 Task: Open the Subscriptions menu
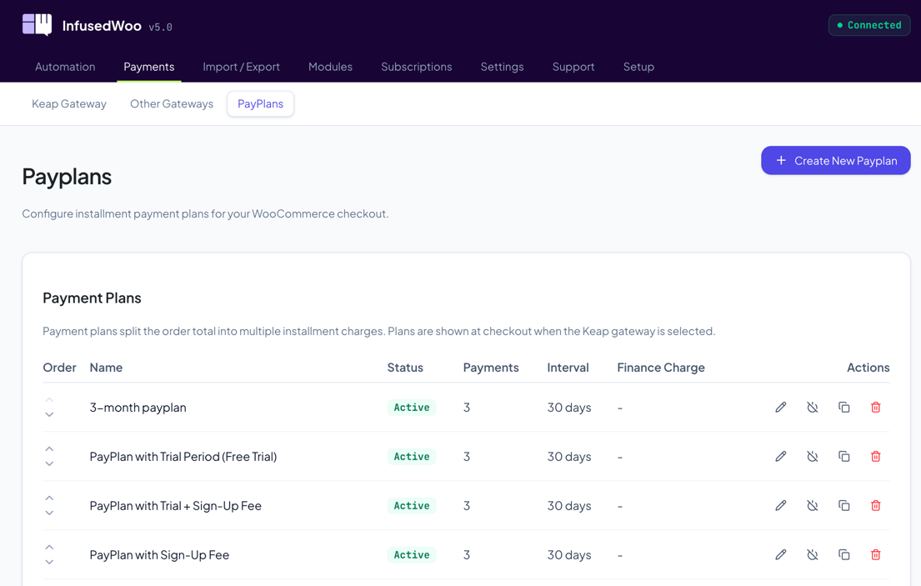tap(416, 67)
